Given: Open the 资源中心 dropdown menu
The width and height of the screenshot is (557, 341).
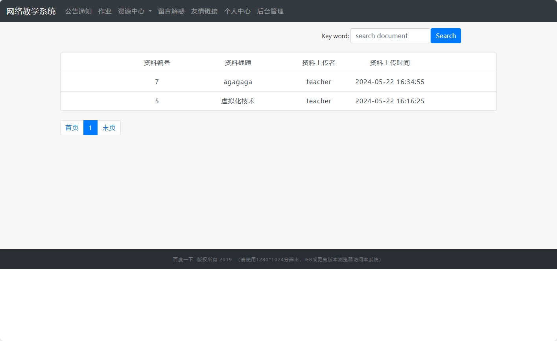Looking at the screenshot, I should pyautogui.click(x=132, y=11).
